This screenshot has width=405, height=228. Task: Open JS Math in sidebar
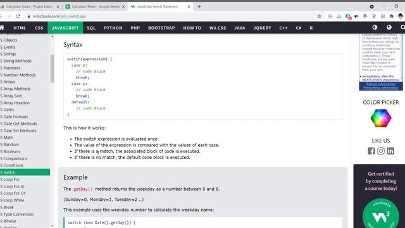7,137
